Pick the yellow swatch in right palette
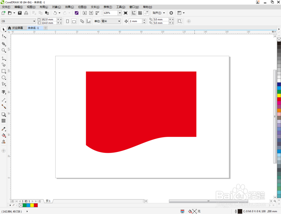Image resolution: width=281 pixels, height=214 pixels. pos(279,96)
